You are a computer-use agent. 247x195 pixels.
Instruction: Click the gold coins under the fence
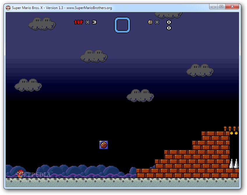tap(234, 133)
